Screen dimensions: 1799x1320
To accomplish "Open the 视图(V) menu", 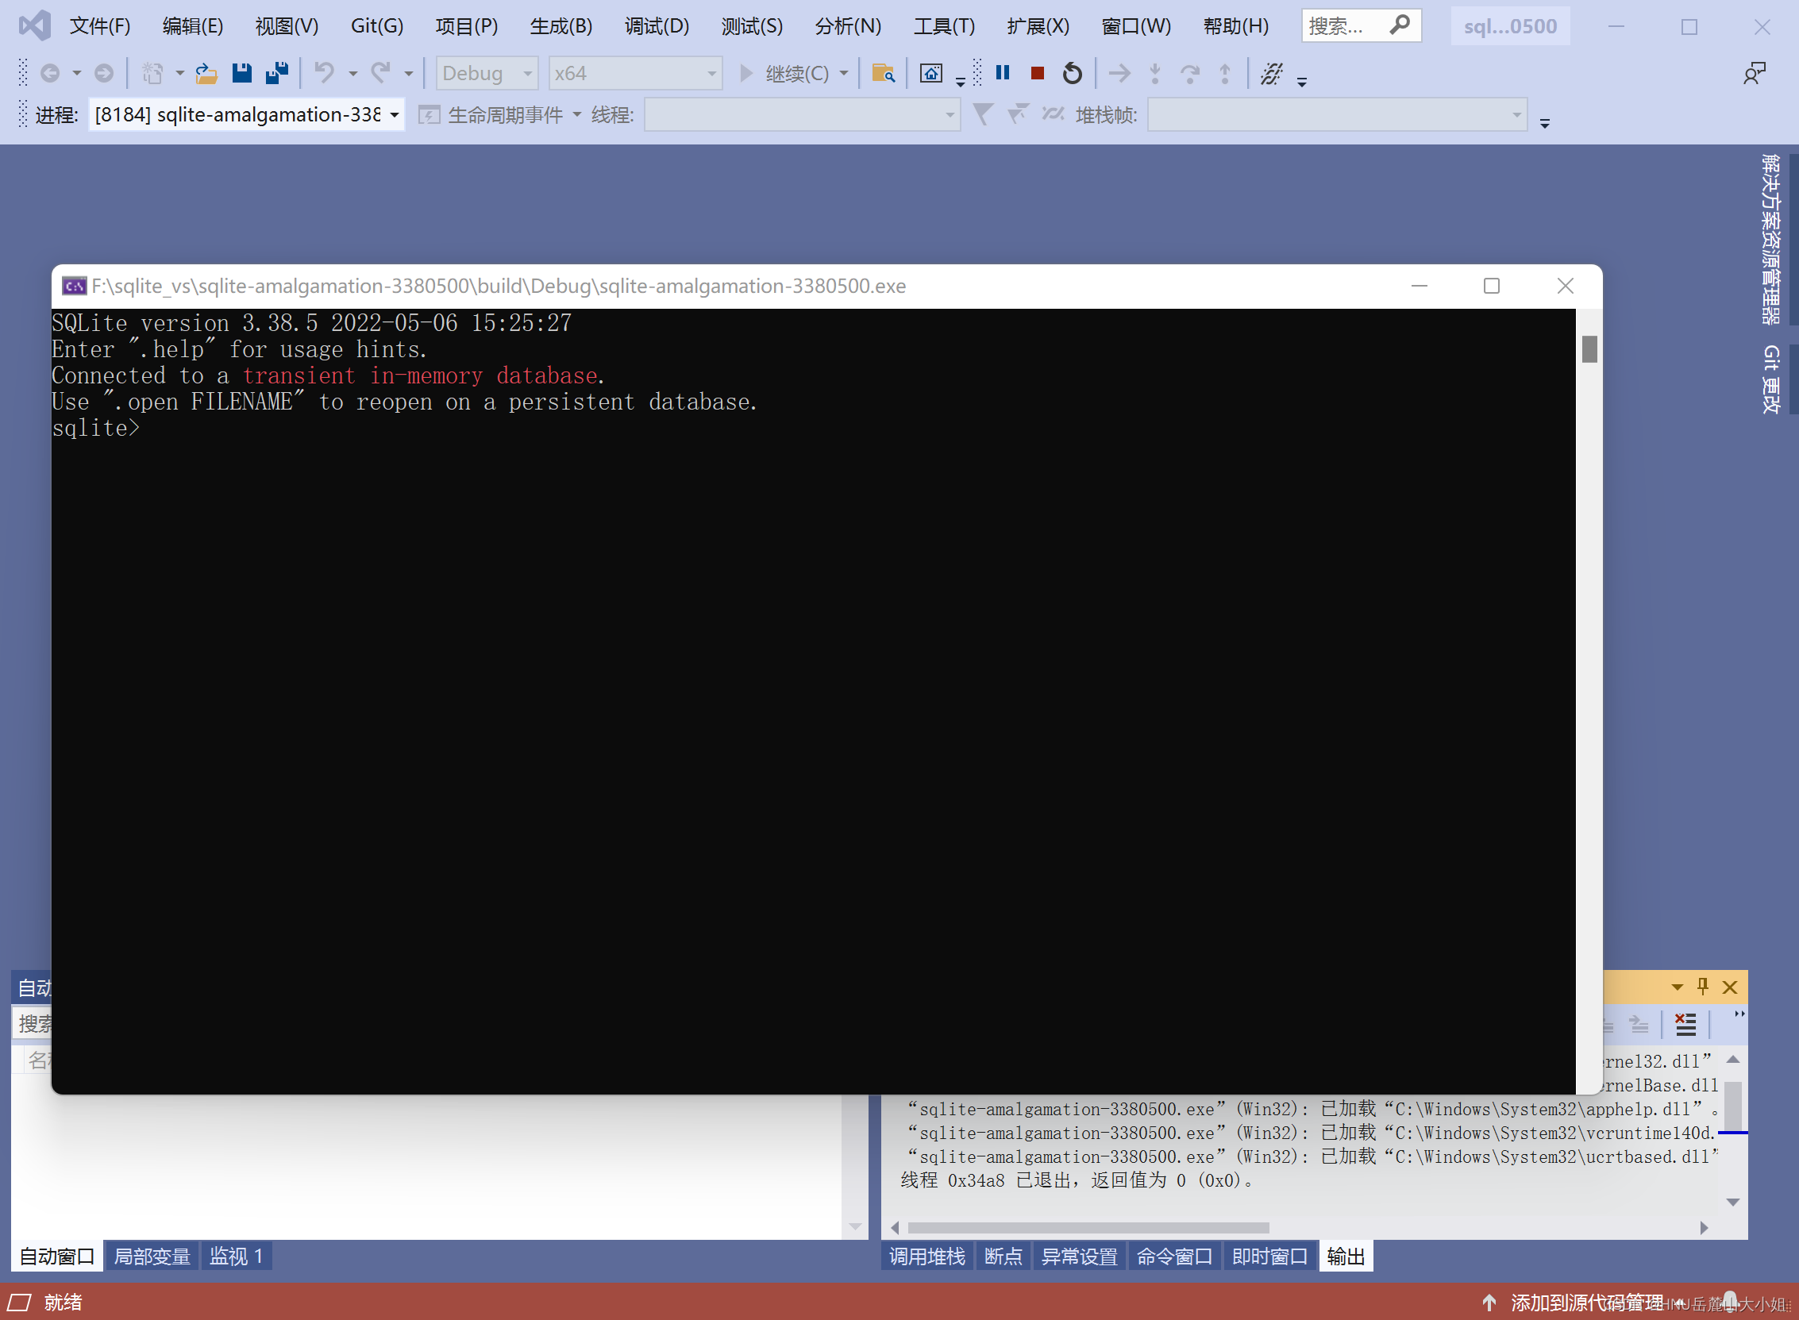I will 287,25.
